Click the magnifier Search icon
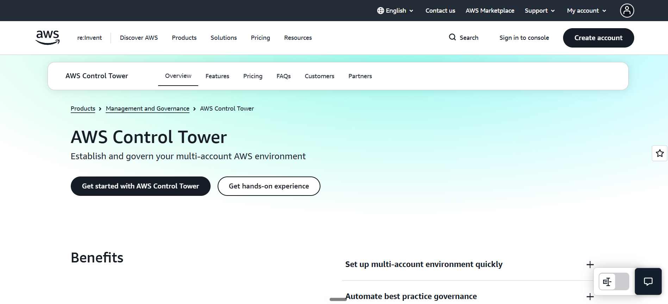The width and height of the screenshot is (668, 304). coord(452,37)
